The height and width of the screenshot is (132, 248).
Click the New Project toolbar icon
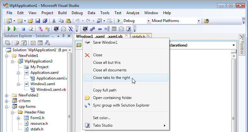tap(9, 21)
